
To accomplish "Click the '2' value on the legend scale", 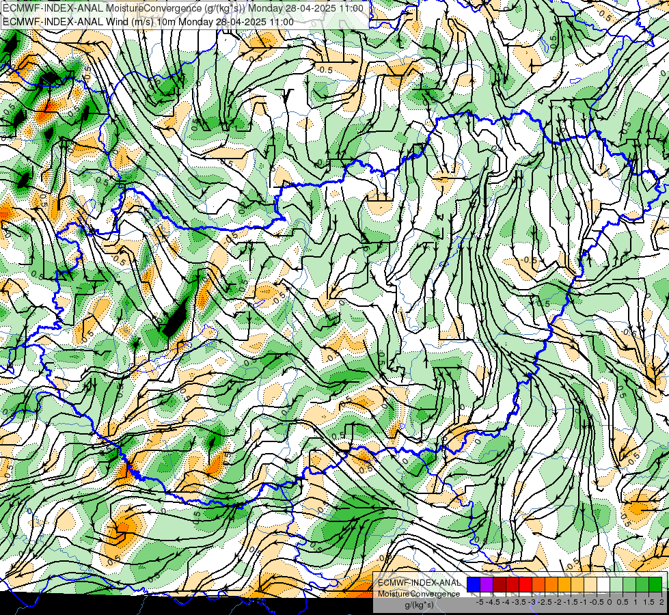I will point(661,602).
